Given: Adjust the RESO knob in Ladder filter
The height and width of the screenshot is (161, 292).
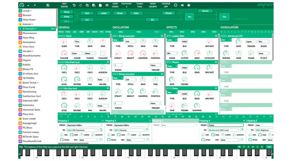Looking at the screenshot, I should 197,53.
